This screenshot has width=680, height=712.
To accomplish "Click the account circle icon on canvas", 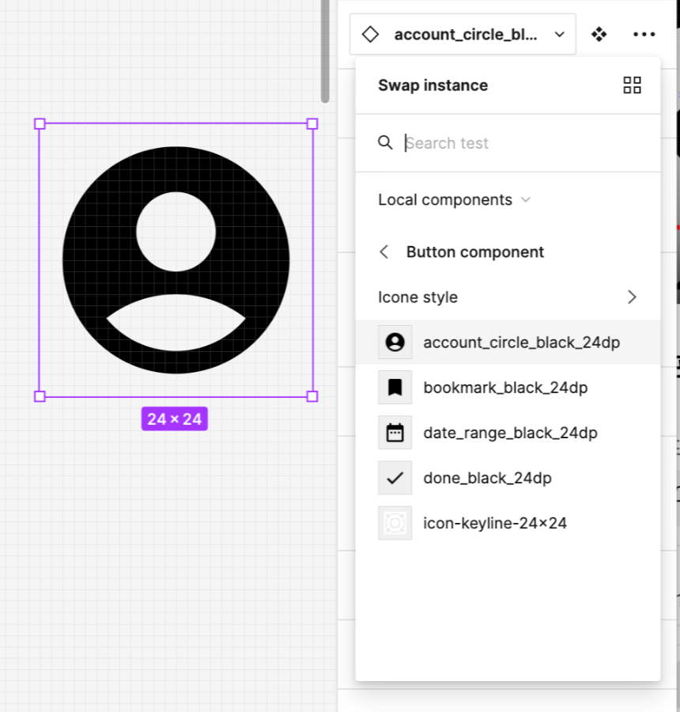I will coord(176,259).
